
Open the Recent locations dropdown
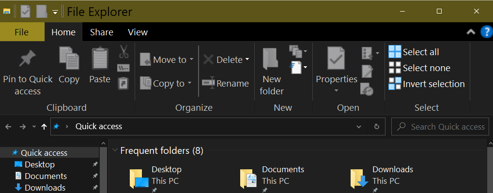pyautogui.click(x=34, y=127)
